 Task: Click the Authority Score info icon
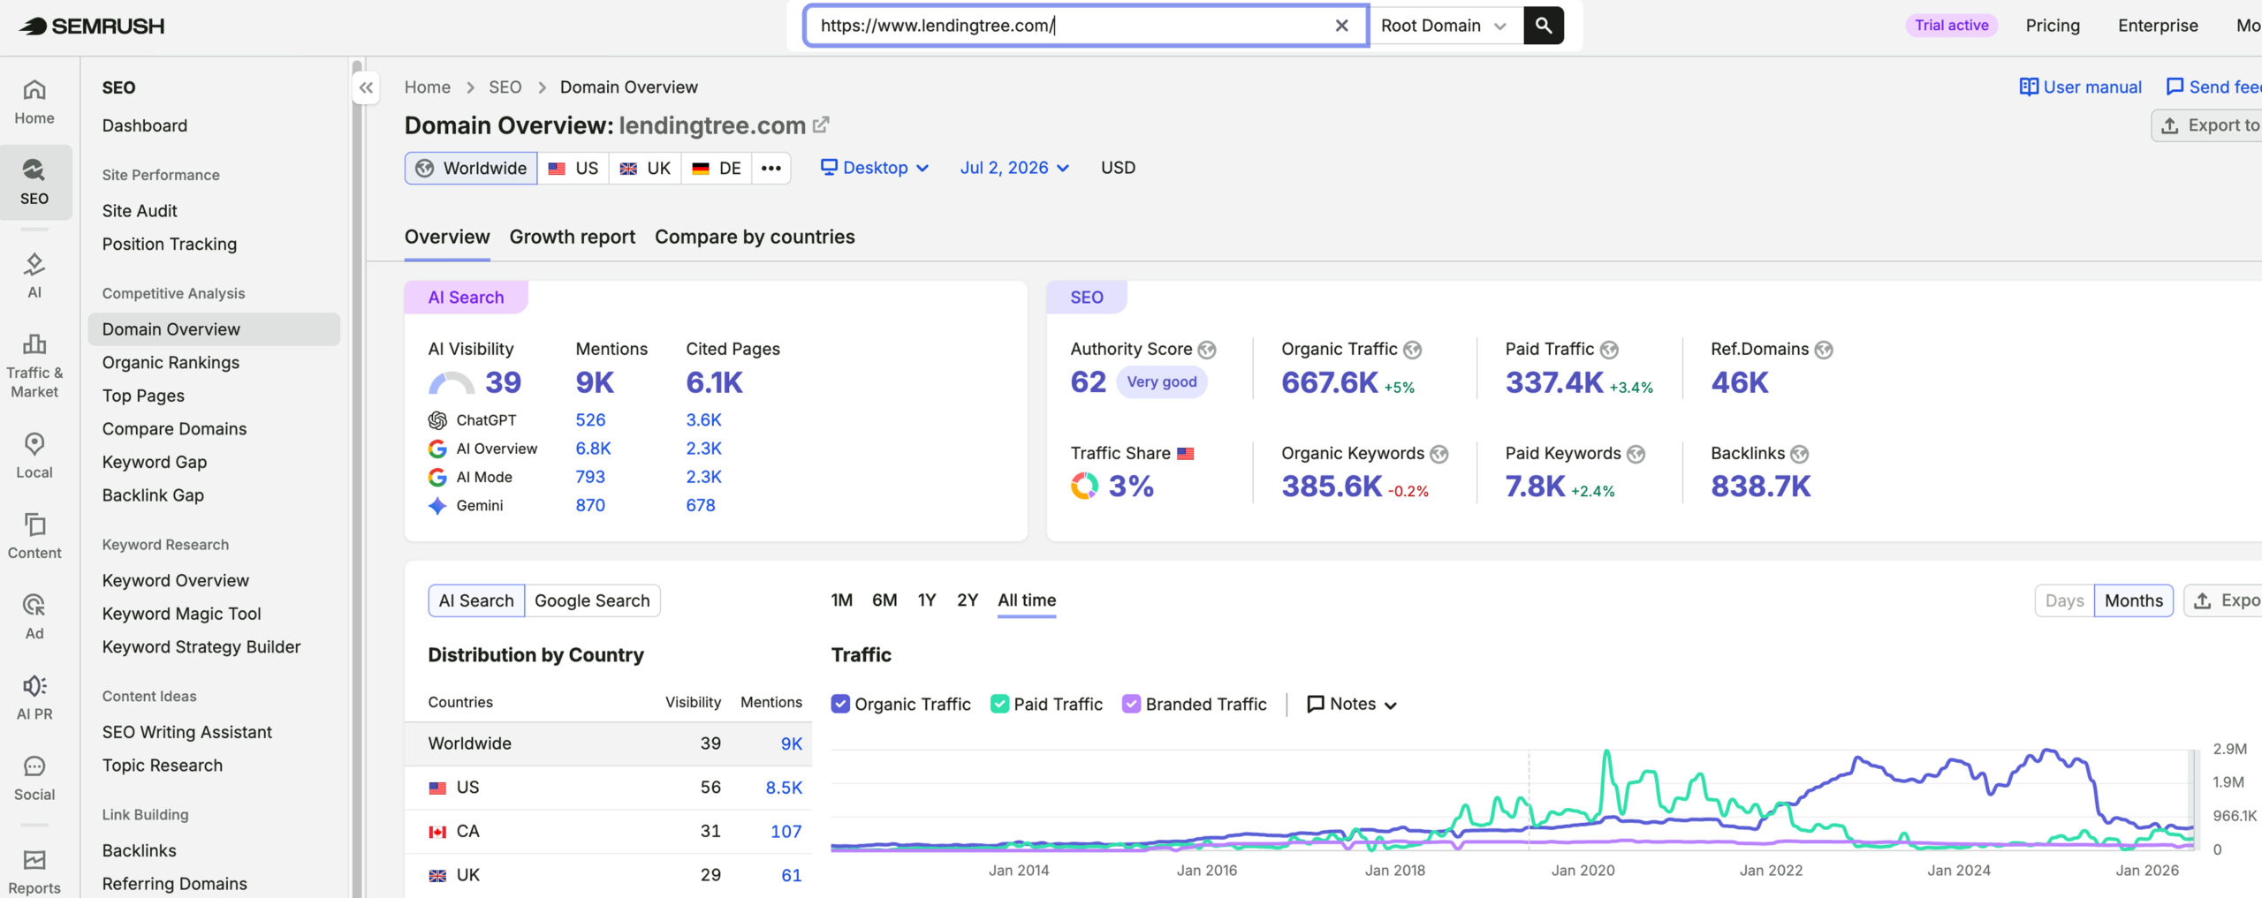point(1207,350)
